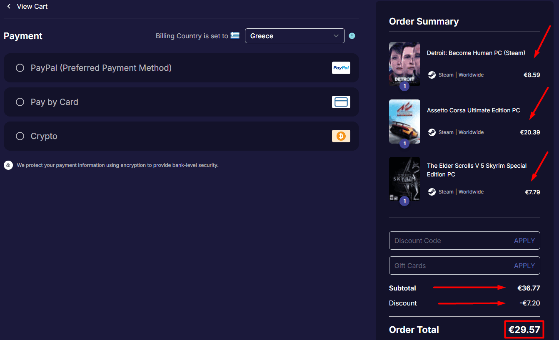
Task: Click the Steam icon under Detroit: Become Human
Action: click(x=432, y=75)
